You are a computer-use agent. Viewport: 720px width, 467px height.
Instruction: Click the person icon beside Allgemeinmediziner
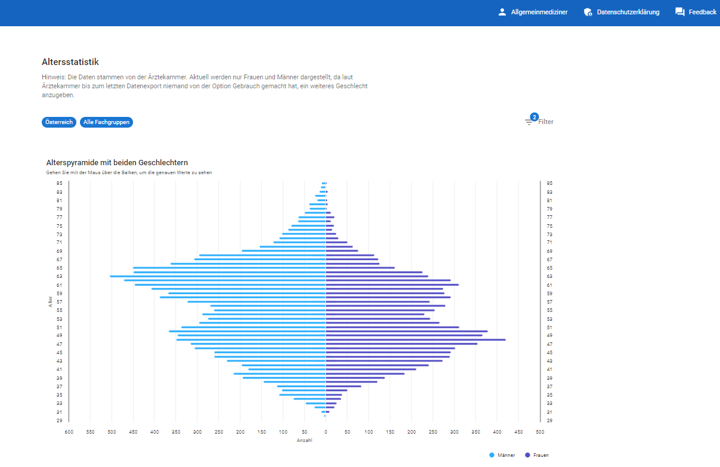[x=502, y=12]
